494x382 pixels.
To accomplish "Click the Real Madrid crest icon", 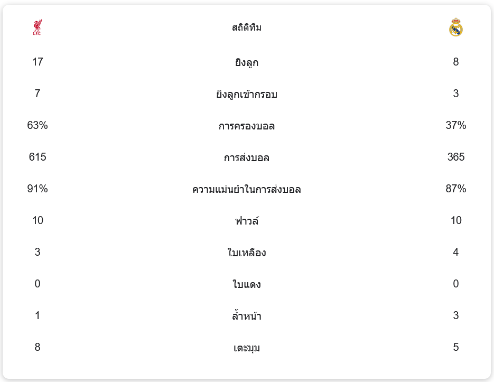I will 455,27.
